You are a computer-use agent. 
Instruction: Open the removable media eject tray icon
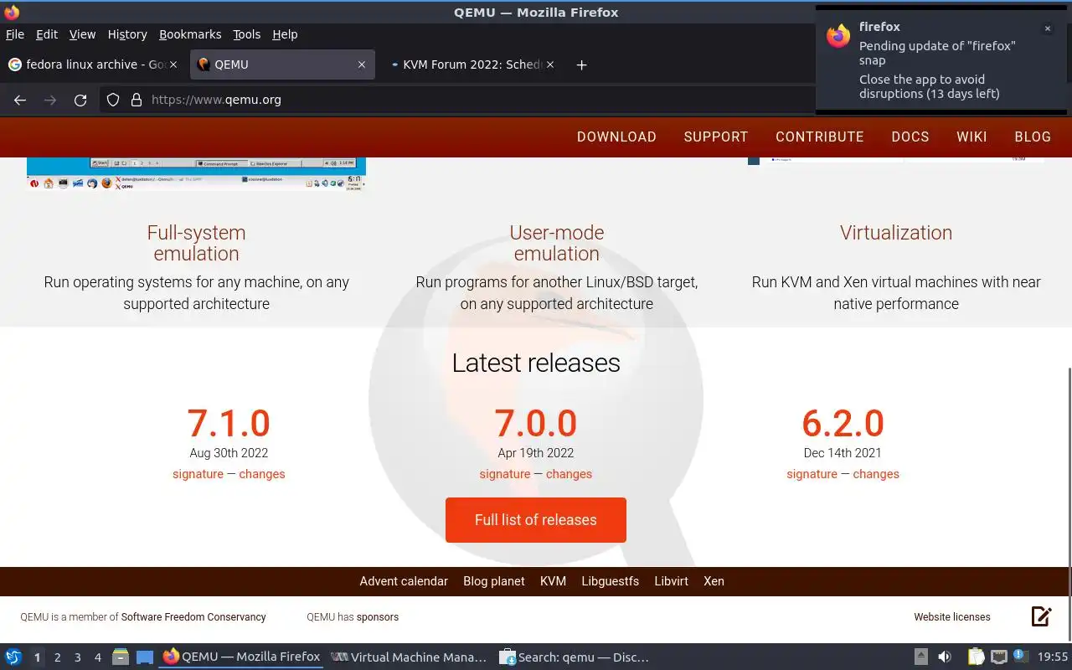pyautogui.click(x=920, y=657)
